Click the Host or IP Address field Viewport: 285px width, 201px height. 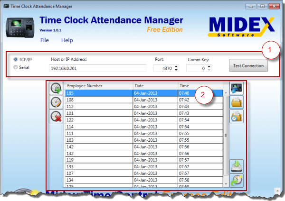tap(97, 68)
